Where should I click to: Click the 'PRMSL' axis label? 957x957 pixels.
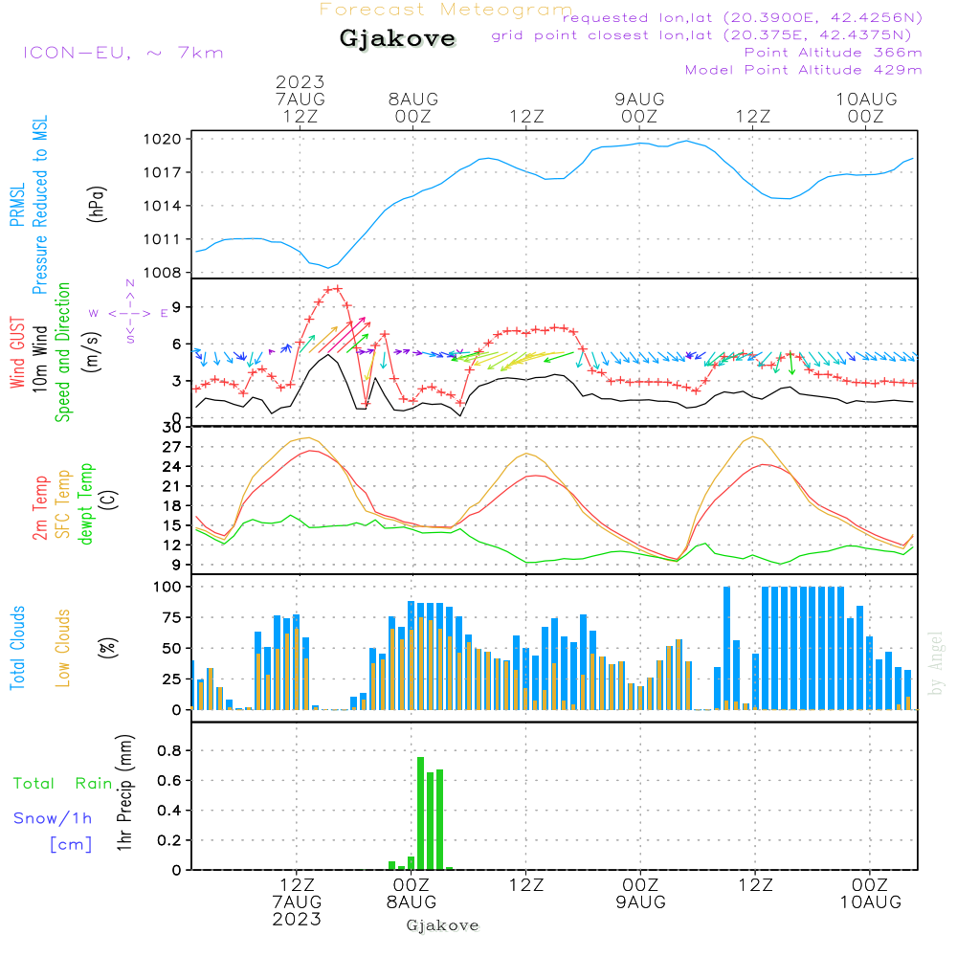click(x=17, y=204)
